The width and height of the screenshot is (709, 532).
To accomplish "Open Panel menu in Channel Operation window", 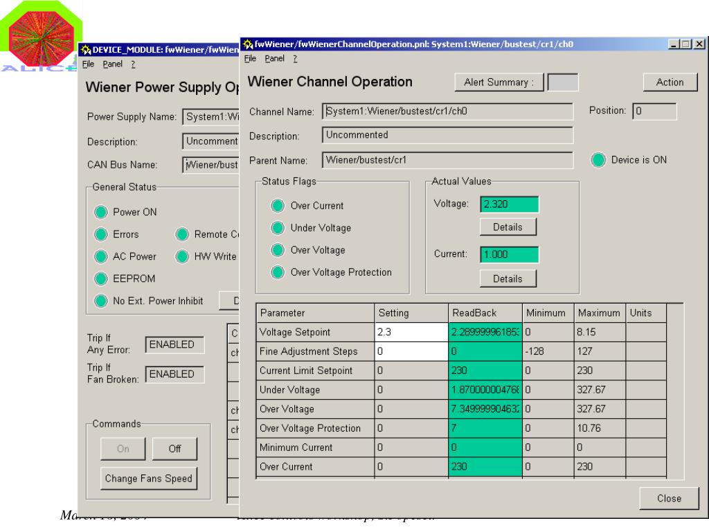I will pyautogui.click(x=274, y=58).
